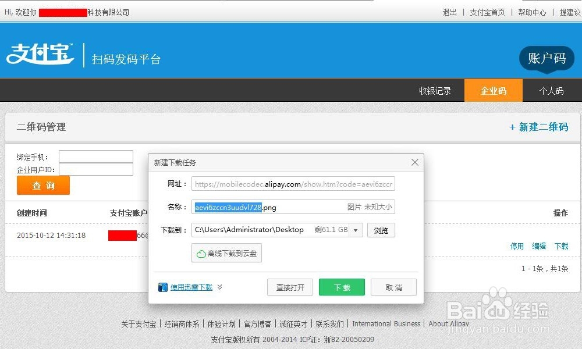Click the 体验计划 footer link

coord(222,324)
